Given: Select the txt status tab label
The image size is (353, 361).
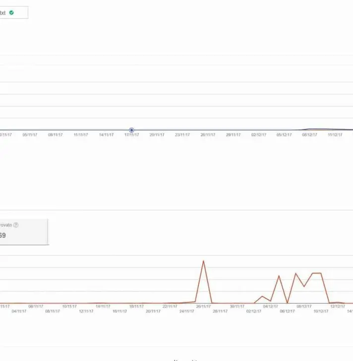Looking at the screenshot, I should [3, 13].
